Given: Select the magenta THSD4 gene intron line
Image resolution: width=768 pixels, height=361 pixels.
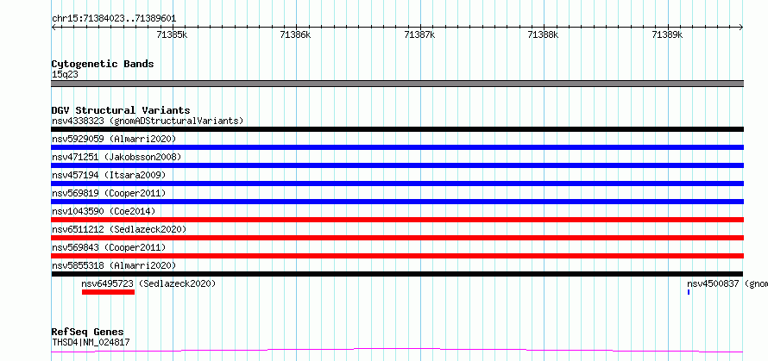Looking at the screenshot, I should [x=397, y=350].
